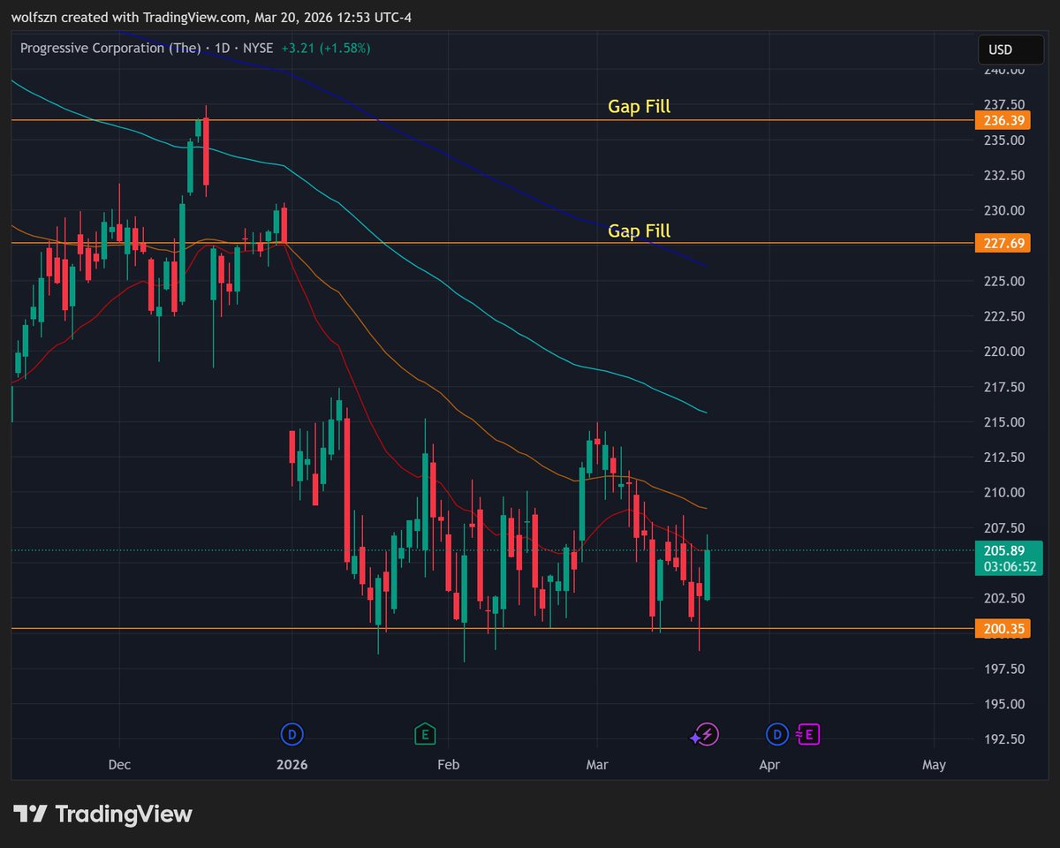1060x848 pixels.
Task: Click the TradingView logo at the bottom
Action: point(102,814)
